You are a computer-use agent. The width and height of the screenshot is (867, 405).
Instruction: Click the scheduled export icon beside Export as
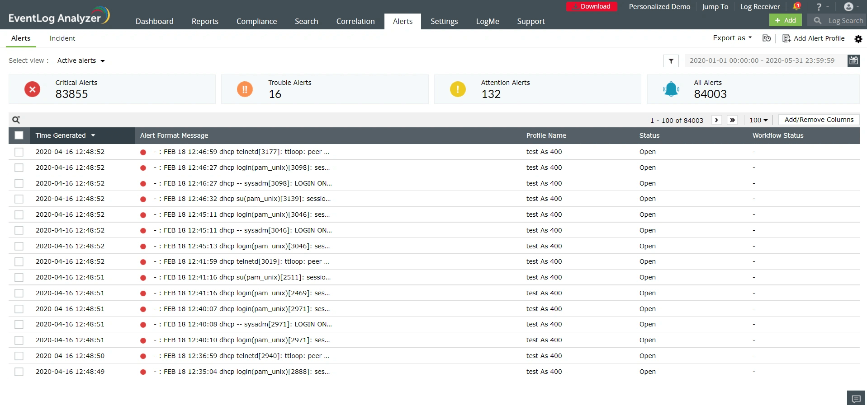[x=767, y=38]
